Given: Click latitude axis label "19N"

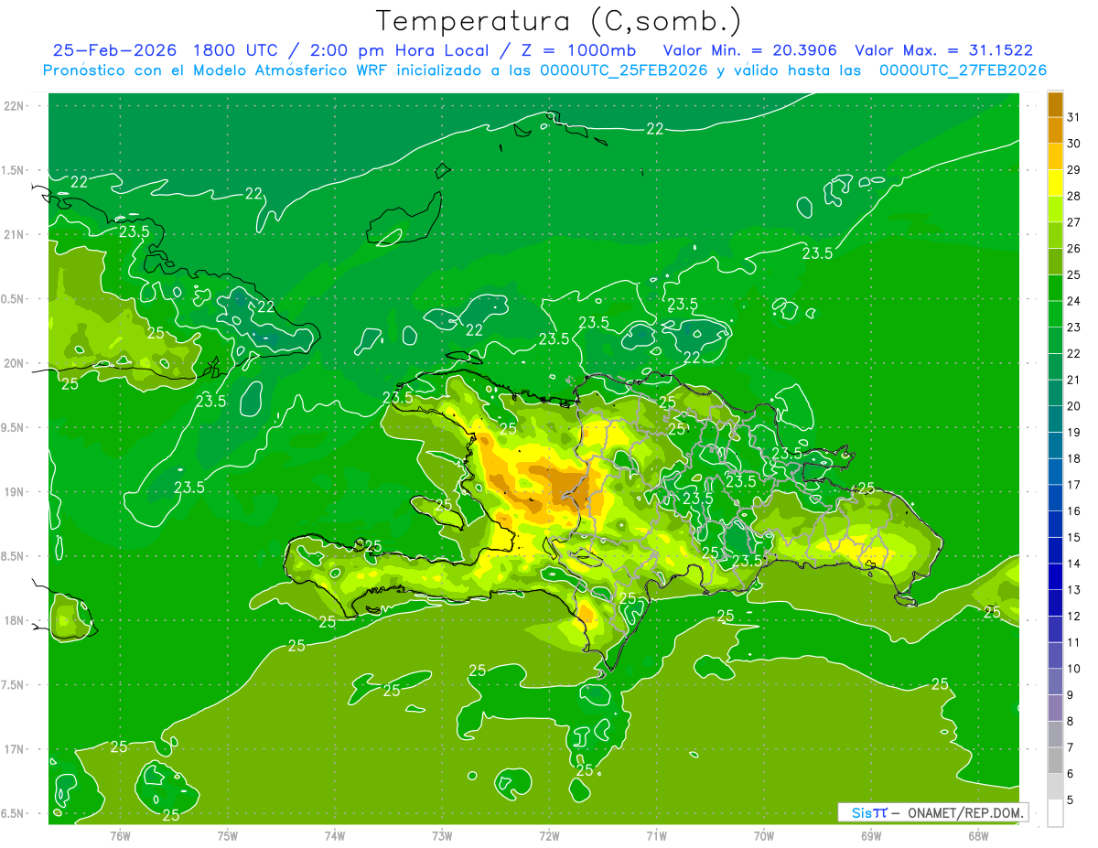Looking at the screenshot, I should pyautogui.click(x=14, y=492).
